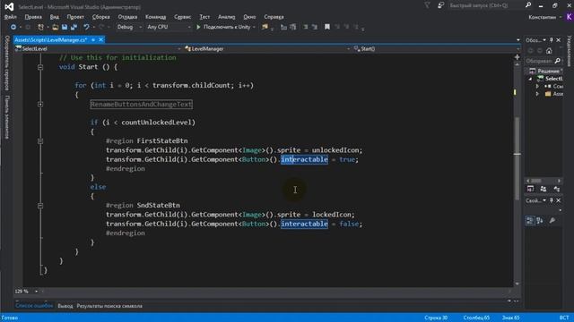Click the Save All toolbar icon

(74, 27)
